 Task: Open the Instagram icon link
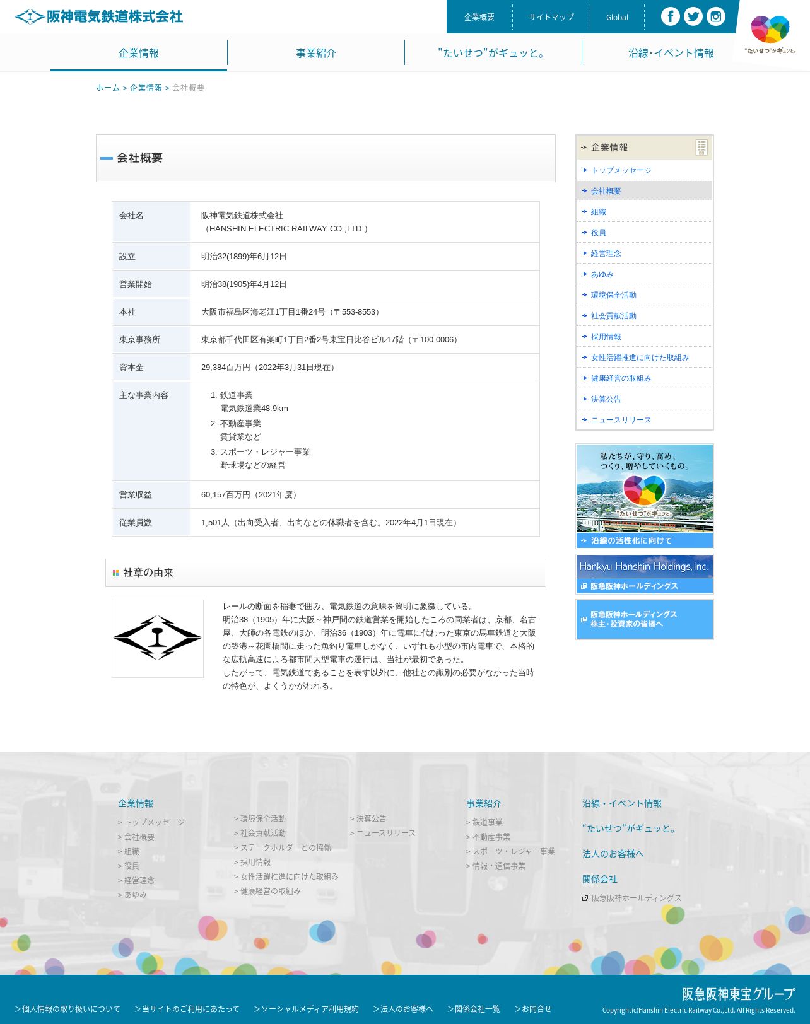click(715, 16)
